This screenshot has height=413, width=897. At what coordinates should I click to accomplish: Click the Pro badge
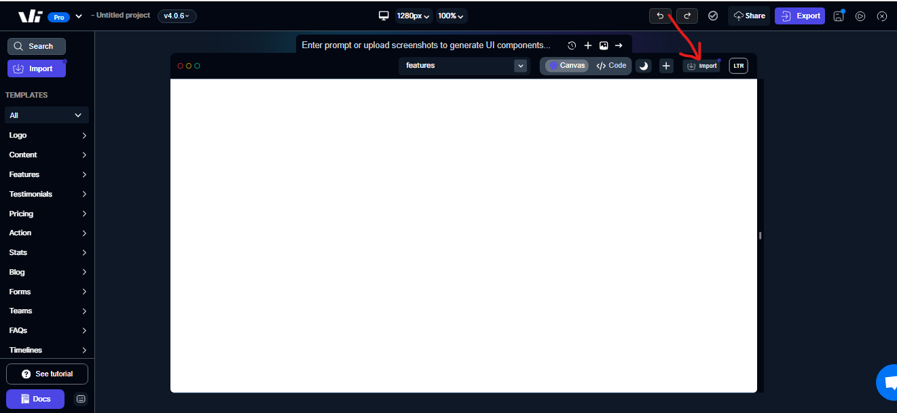(59, 17)
